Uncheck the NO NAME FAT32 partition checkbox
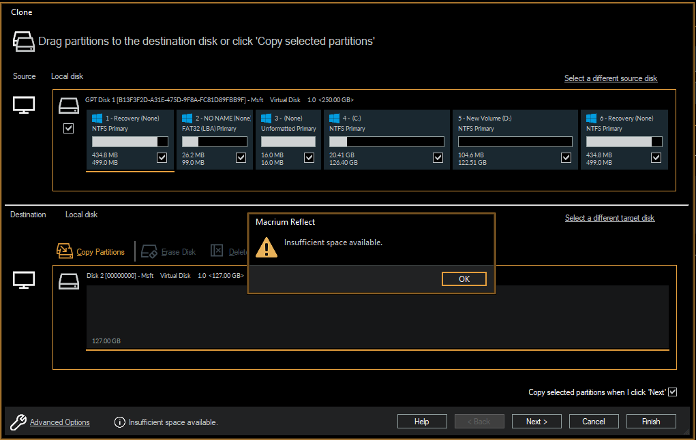The image size is (696, 440). coord(240,157)
